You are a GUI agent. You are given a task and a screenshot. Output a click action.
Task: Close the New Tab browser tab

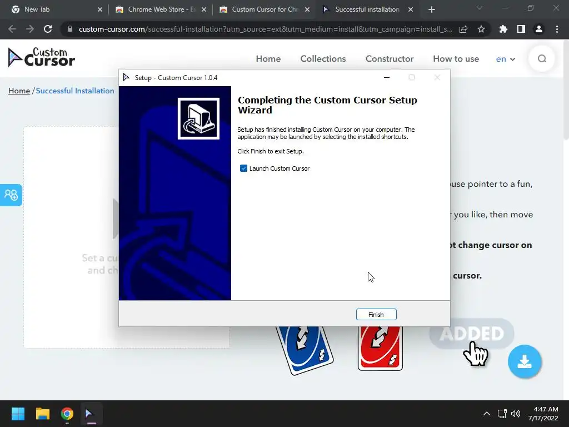(100, 9)
